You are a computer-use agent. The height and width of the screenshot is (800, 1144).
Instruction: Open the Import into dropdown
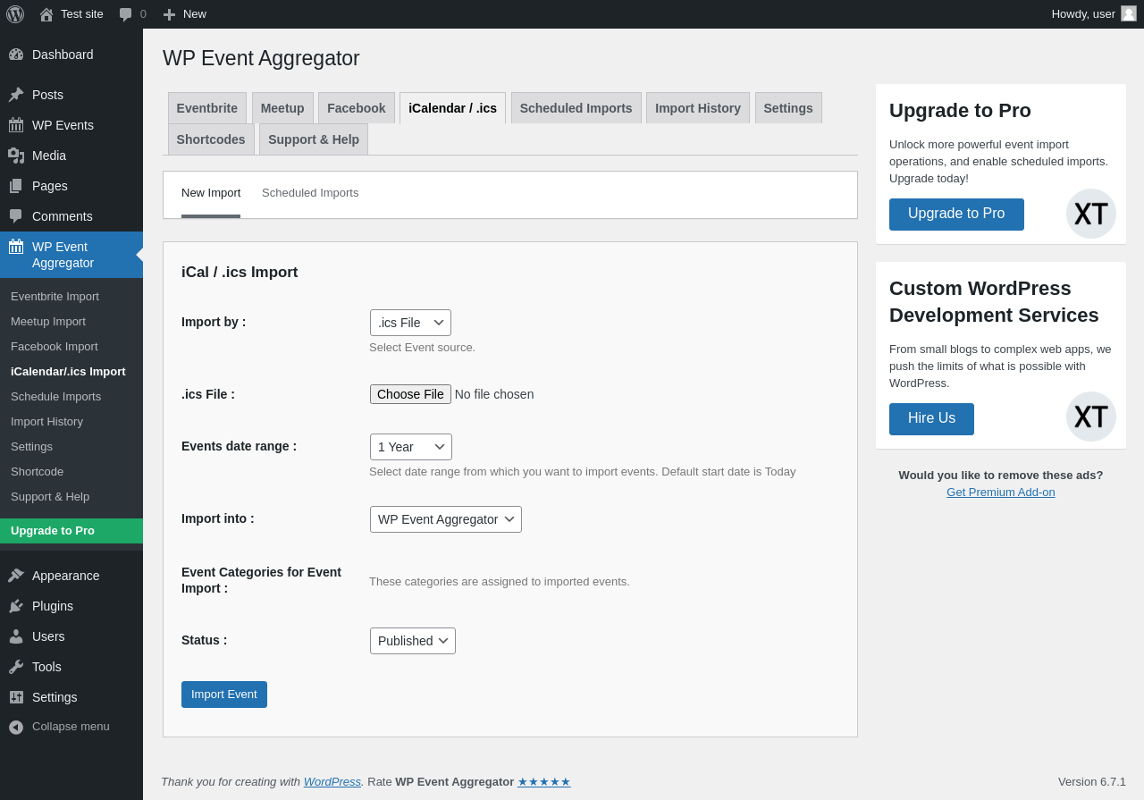pyautogui.click(x=445, y=519)
